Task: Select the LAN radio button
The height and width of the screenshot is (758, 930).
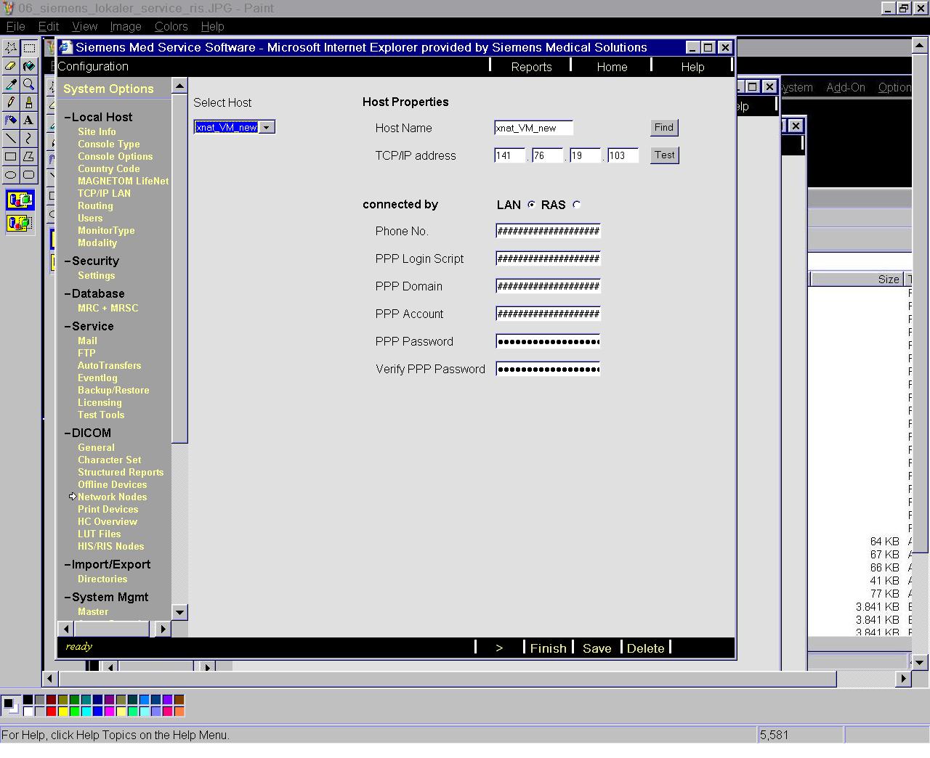Action: click(x=531, y=205)
